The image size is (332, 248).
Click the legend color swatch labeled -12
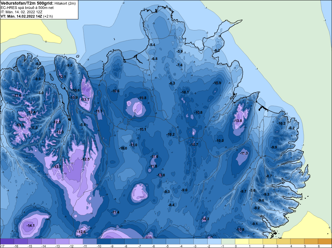[76, 241]
